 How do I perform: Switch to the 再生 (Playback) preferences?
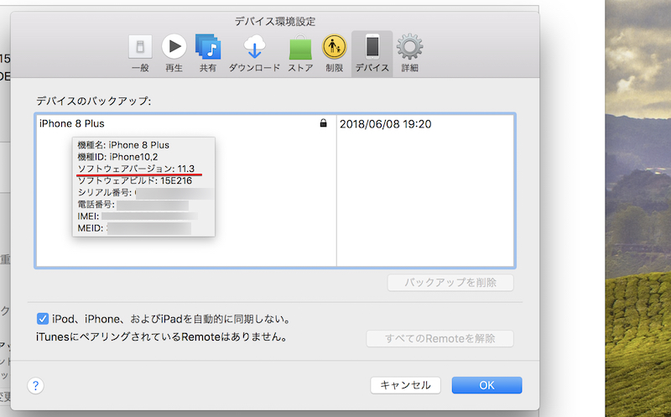(x=174, y=52)
